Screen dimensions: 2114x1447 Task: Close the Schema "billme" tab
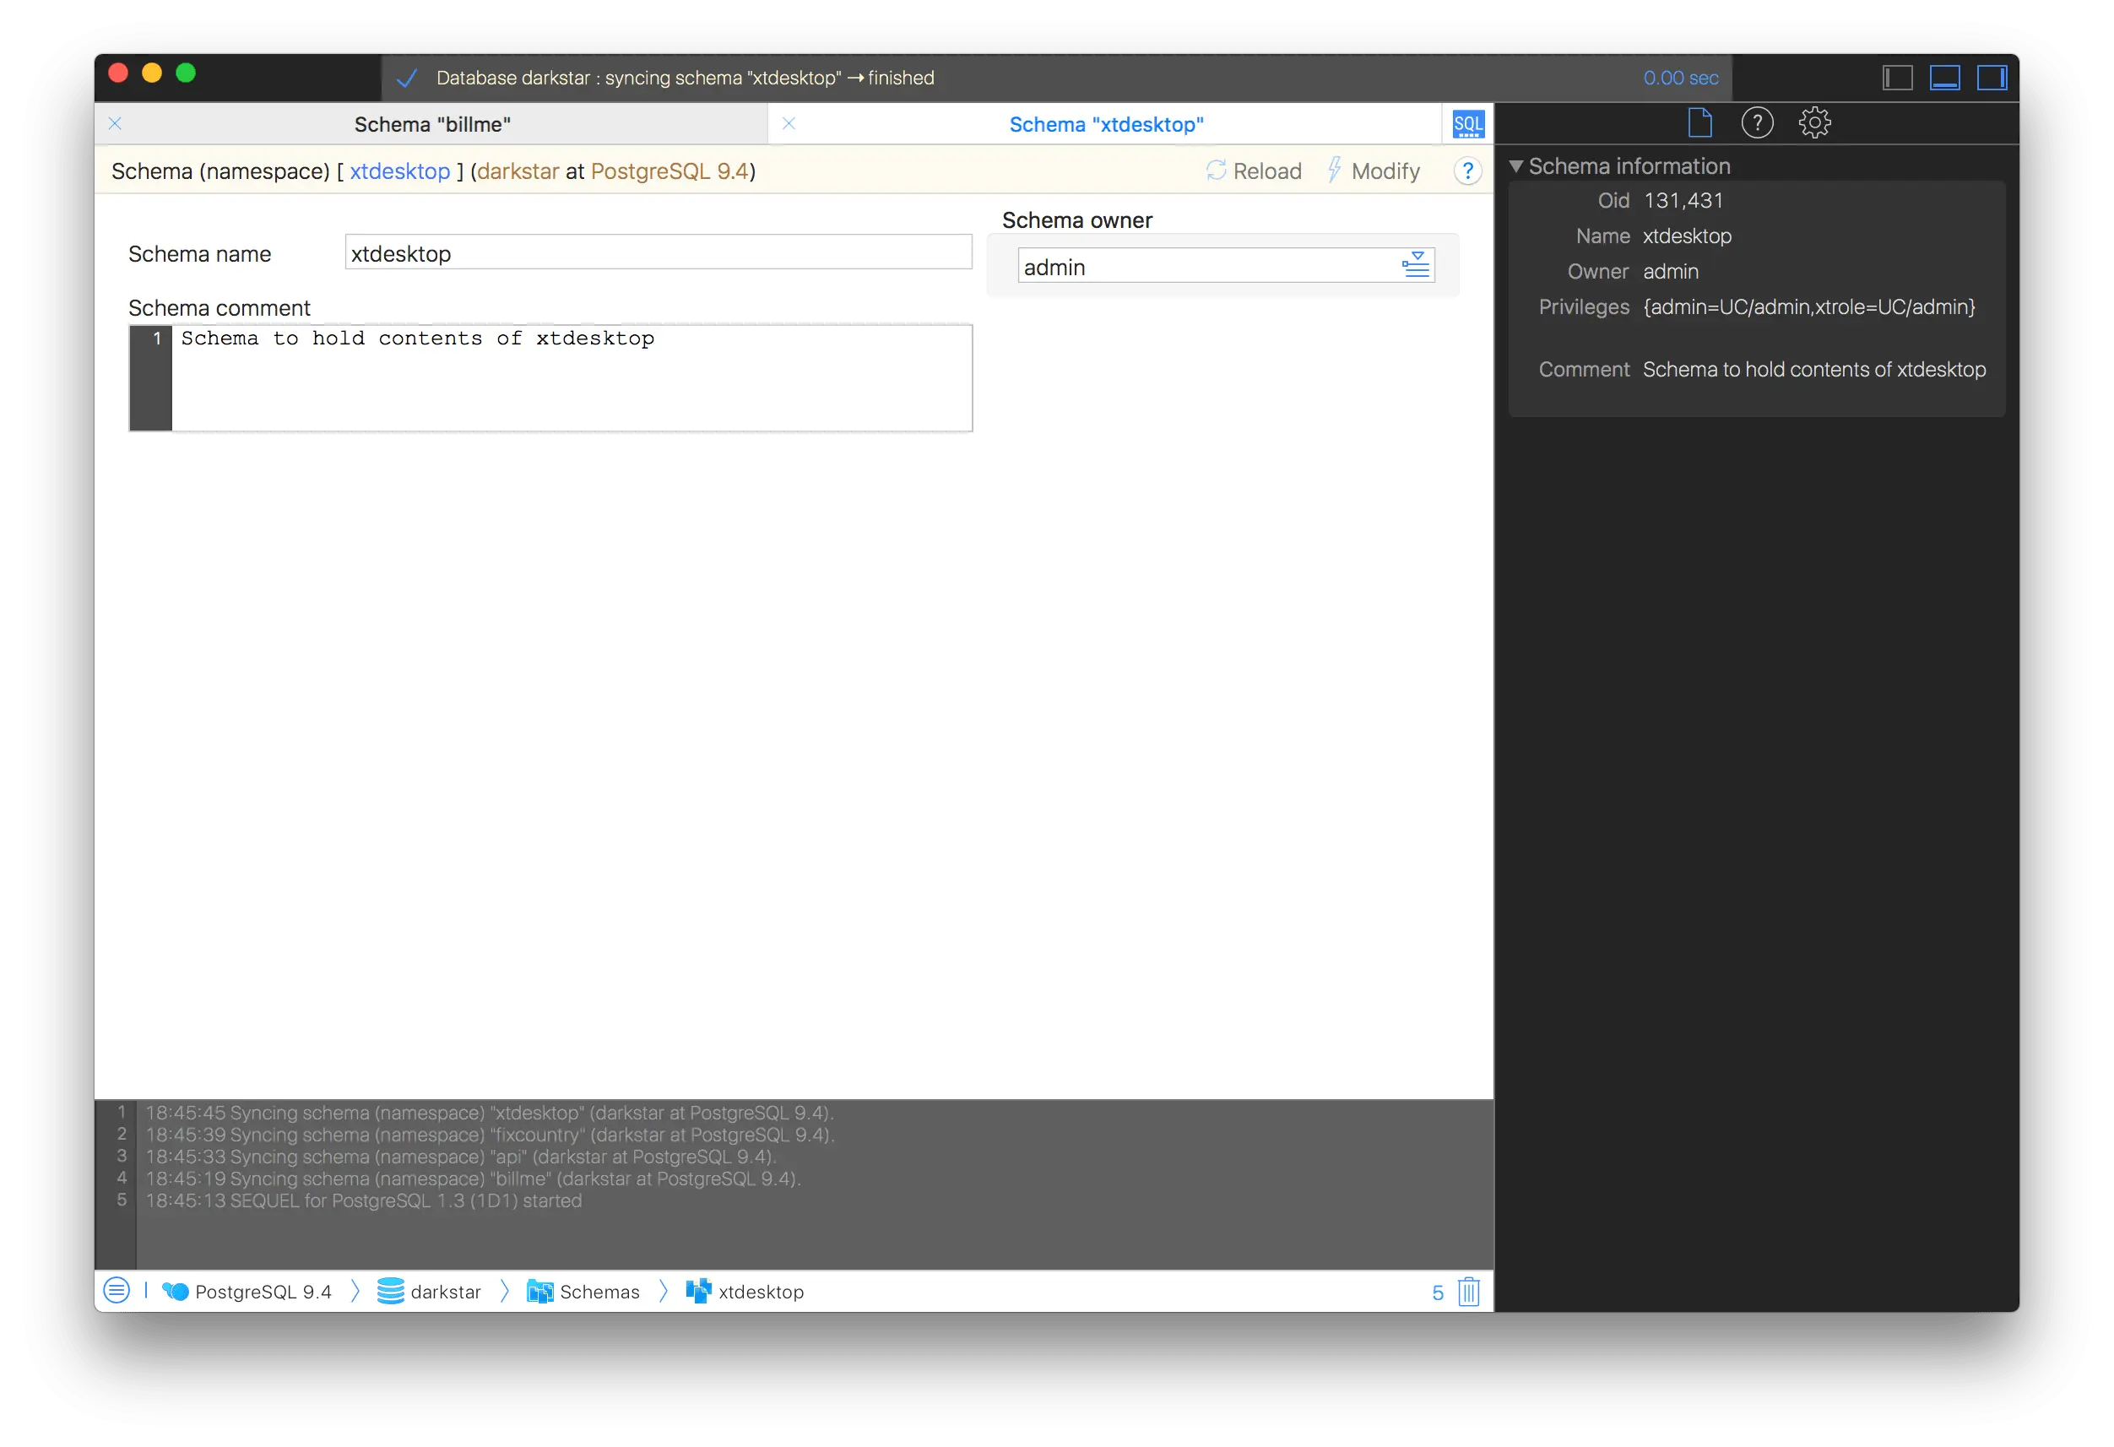(116, 124)
